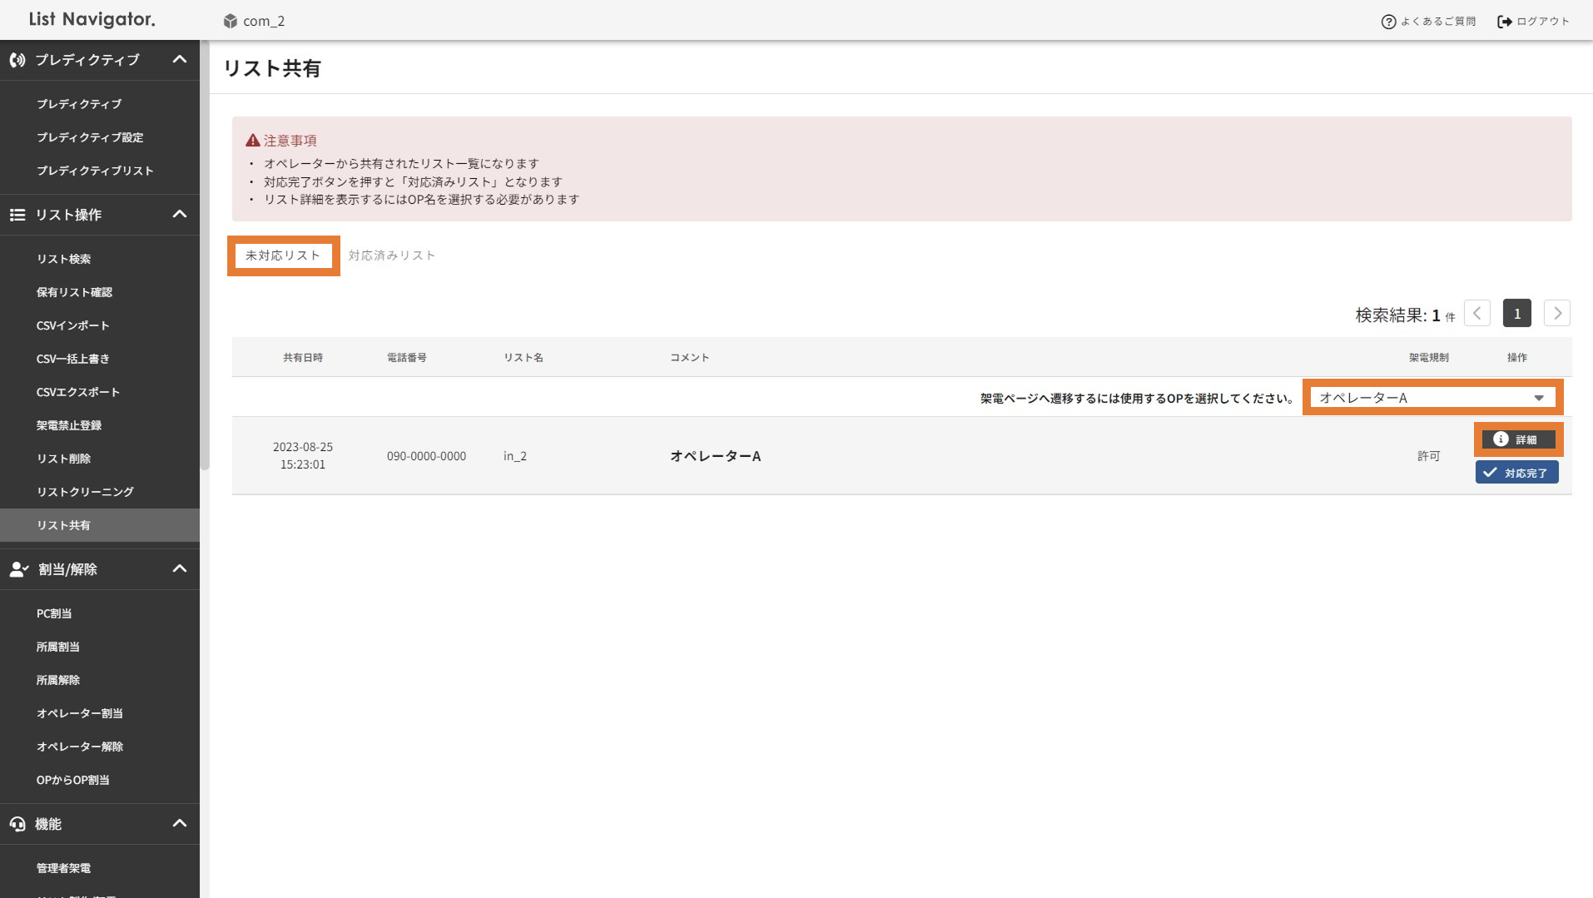The image size is (1593, 898).
Task: Click the 注意事項 warning triangle icon
Action: [253, 141]
